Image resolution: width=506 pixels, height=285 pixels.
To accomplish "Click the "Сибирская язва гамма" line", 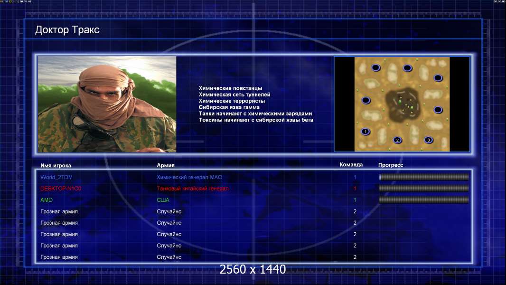I will tap(229, 107).
